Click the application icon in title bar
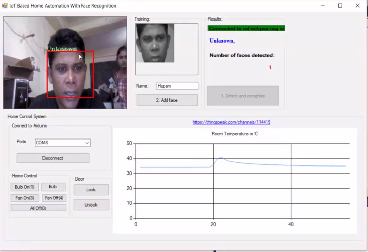The image size is (368, 252). coord(5,6)
